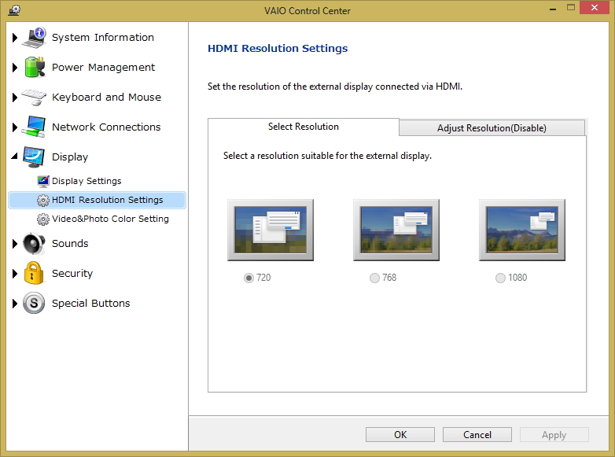Viewport: 615px width, 457px height.
Task: Click the Power Management label
Action: (103, 68)
